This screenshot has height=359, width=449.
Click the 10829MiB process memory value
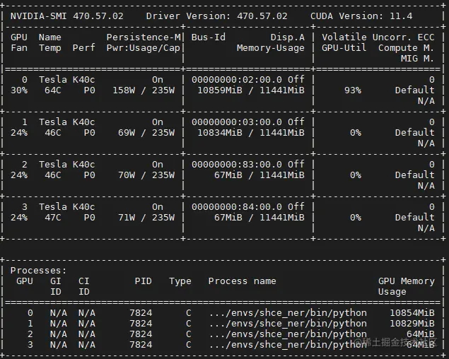tap(412, 324)
